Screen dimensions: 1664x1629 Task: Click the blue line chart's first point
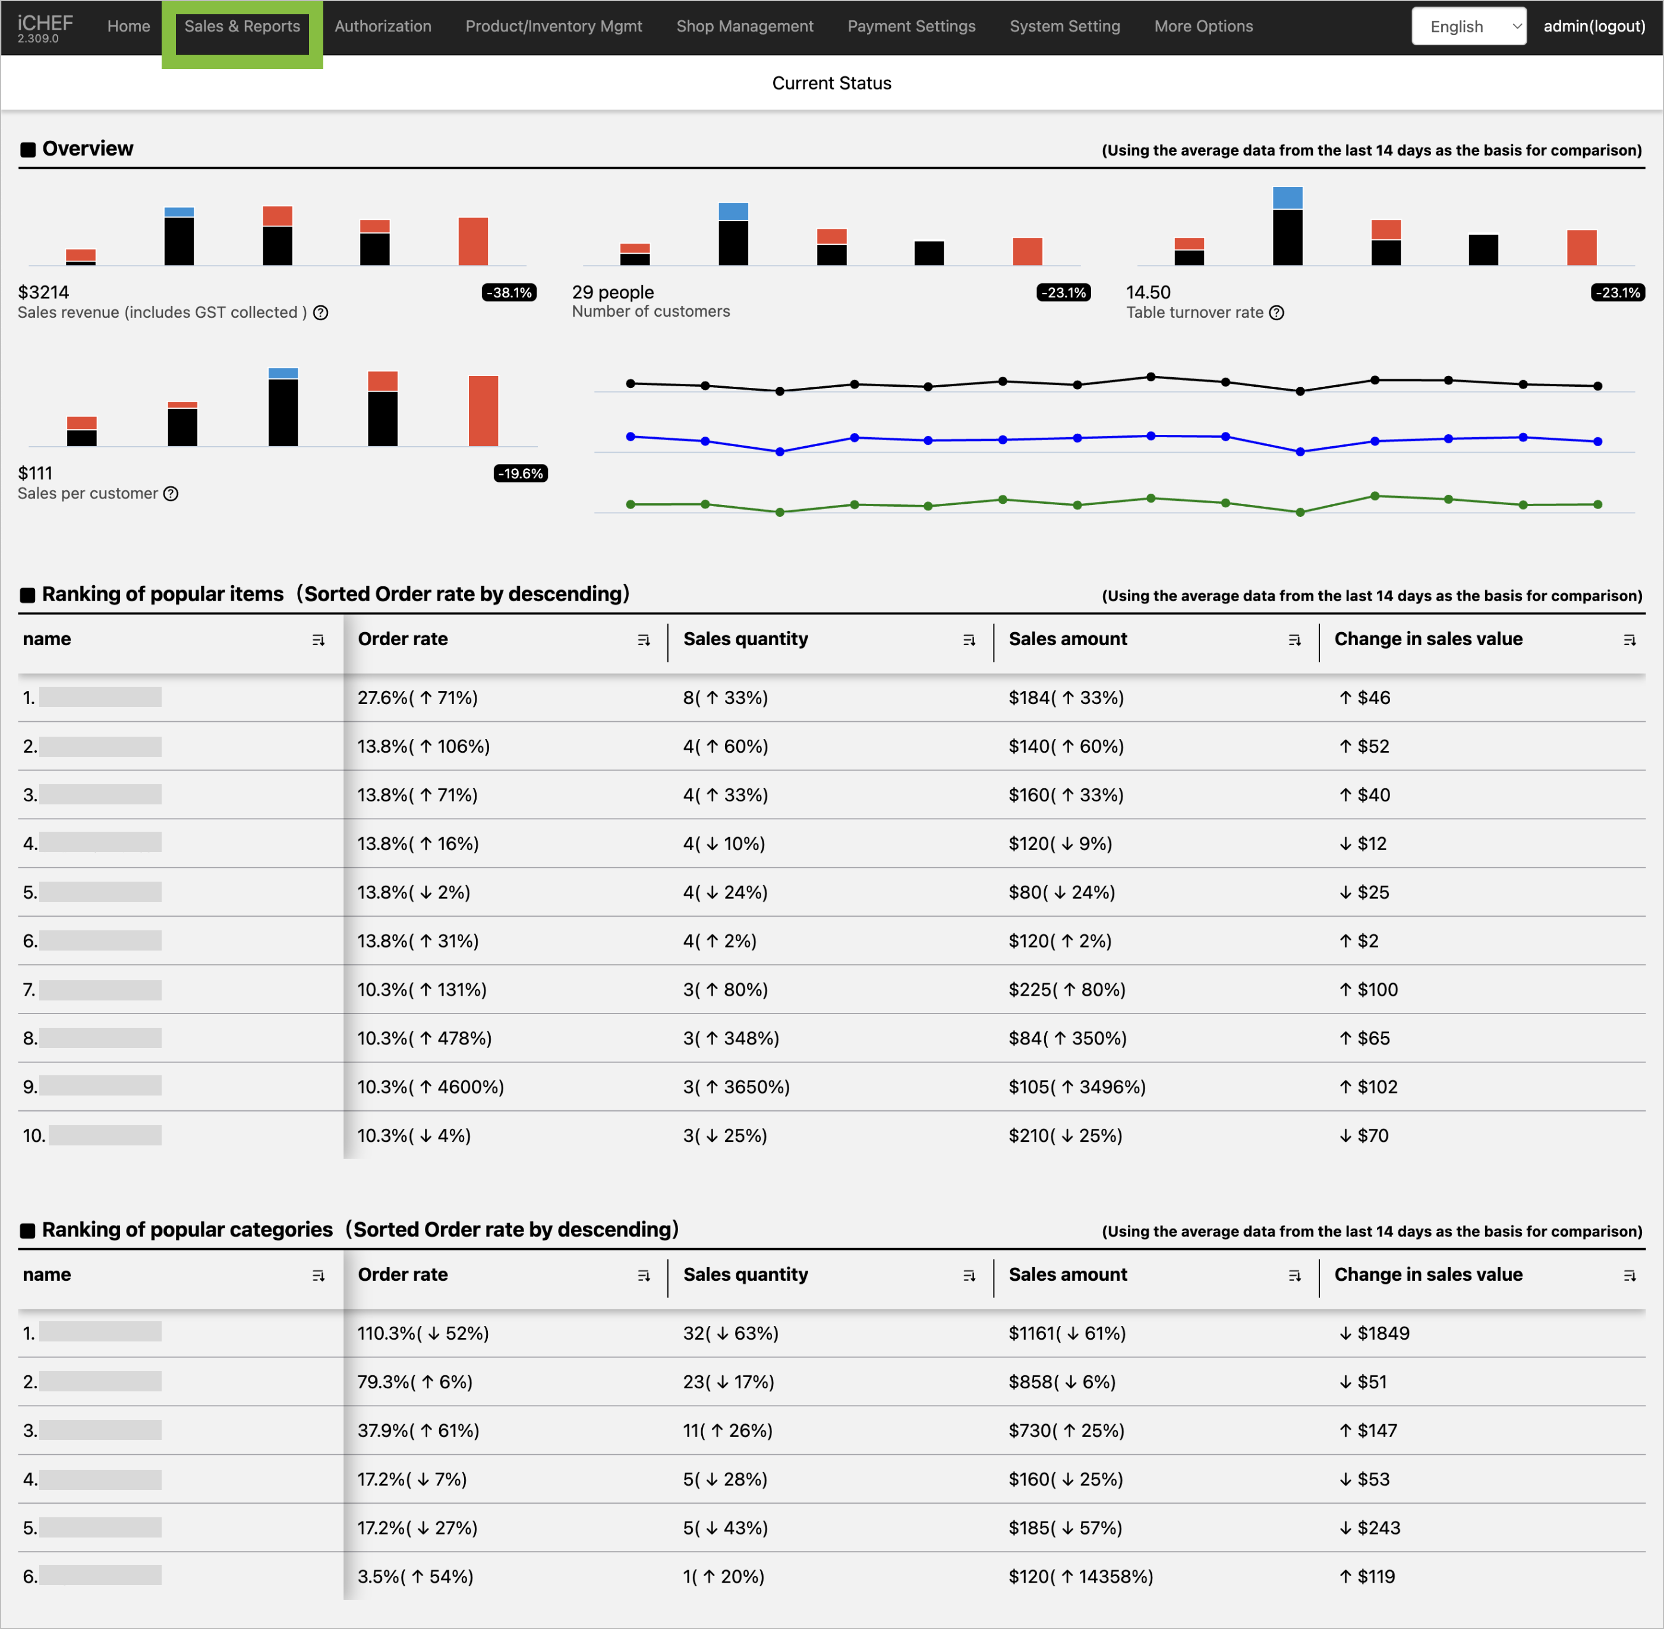tap(631, 436)
